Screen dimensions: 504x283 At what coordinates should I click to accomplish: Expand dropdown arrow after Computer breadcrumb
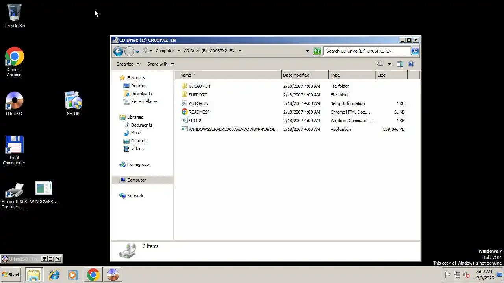pyautogui.click(x=179, y=51)
